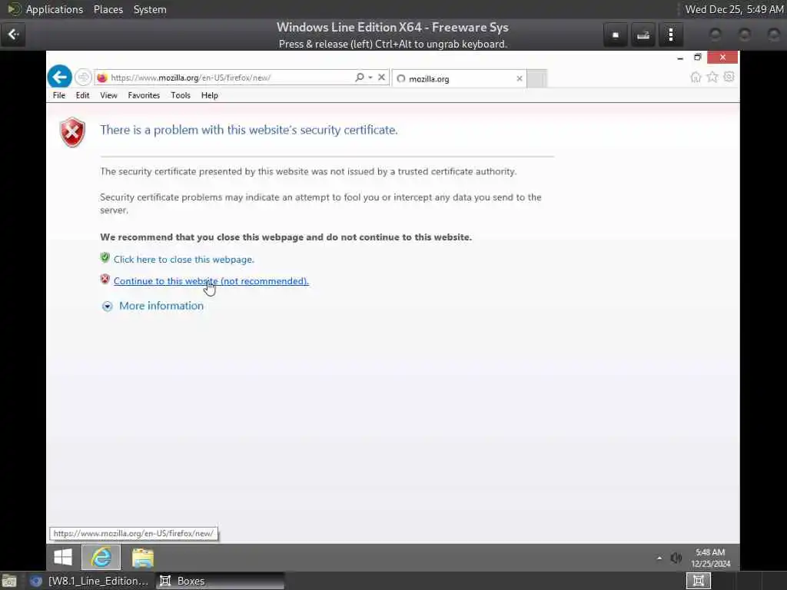Show hidden tray icons arrow

[659, 558]
